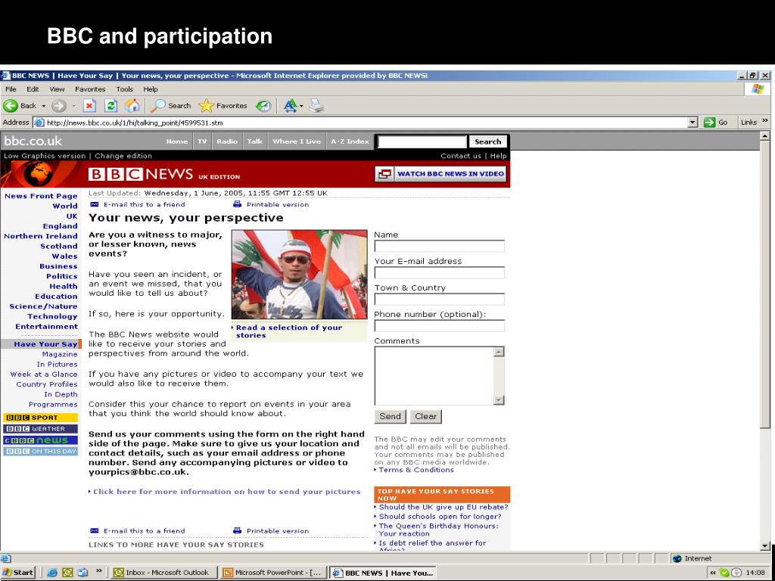Open Should the UK give up EU rebate link

tap(444, 507)
